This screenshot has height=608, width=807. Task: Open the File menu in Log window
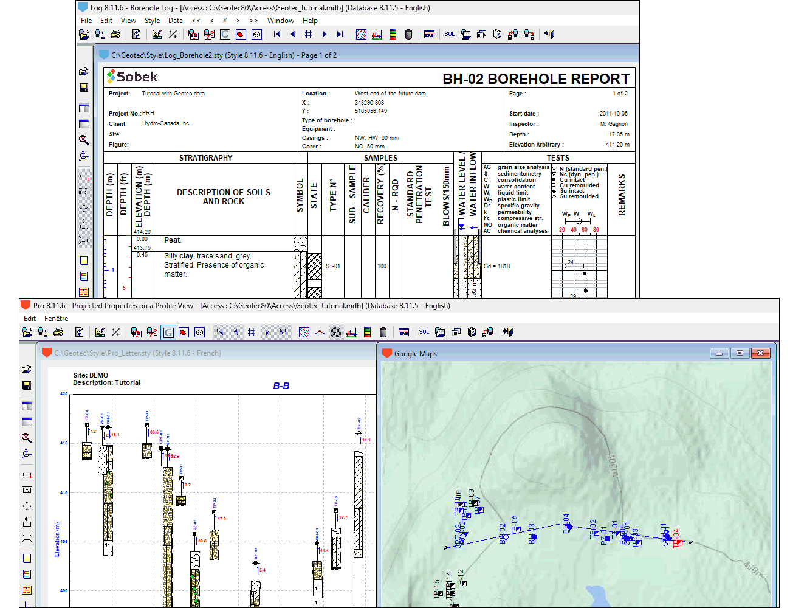(x=86, y=21)
